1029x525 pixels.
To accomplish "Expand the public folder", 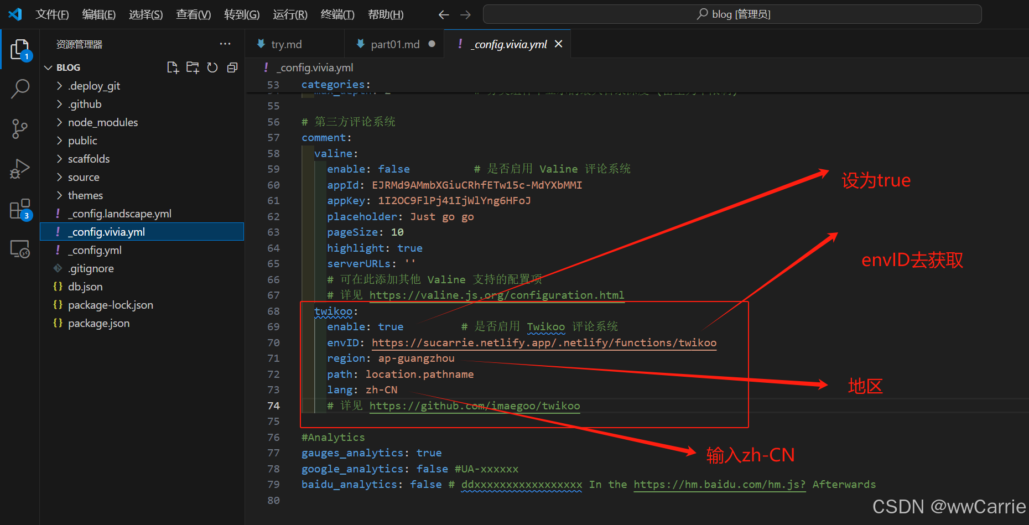I will click(142, 141).
